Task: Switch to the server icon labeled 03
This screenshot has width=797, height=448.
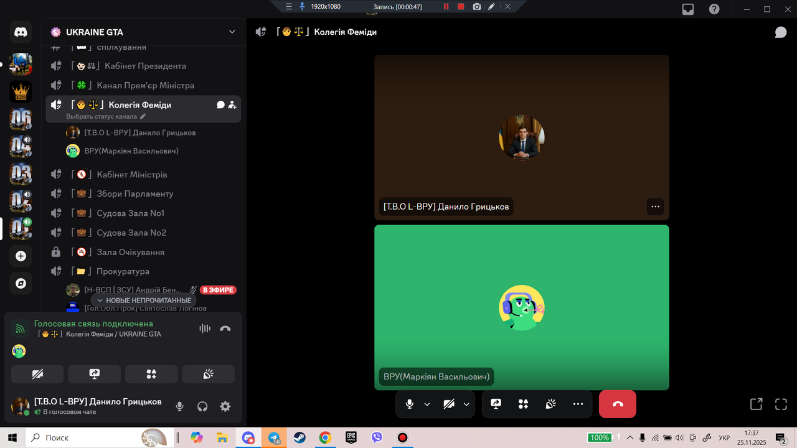Action: click(x=21, y=174)
